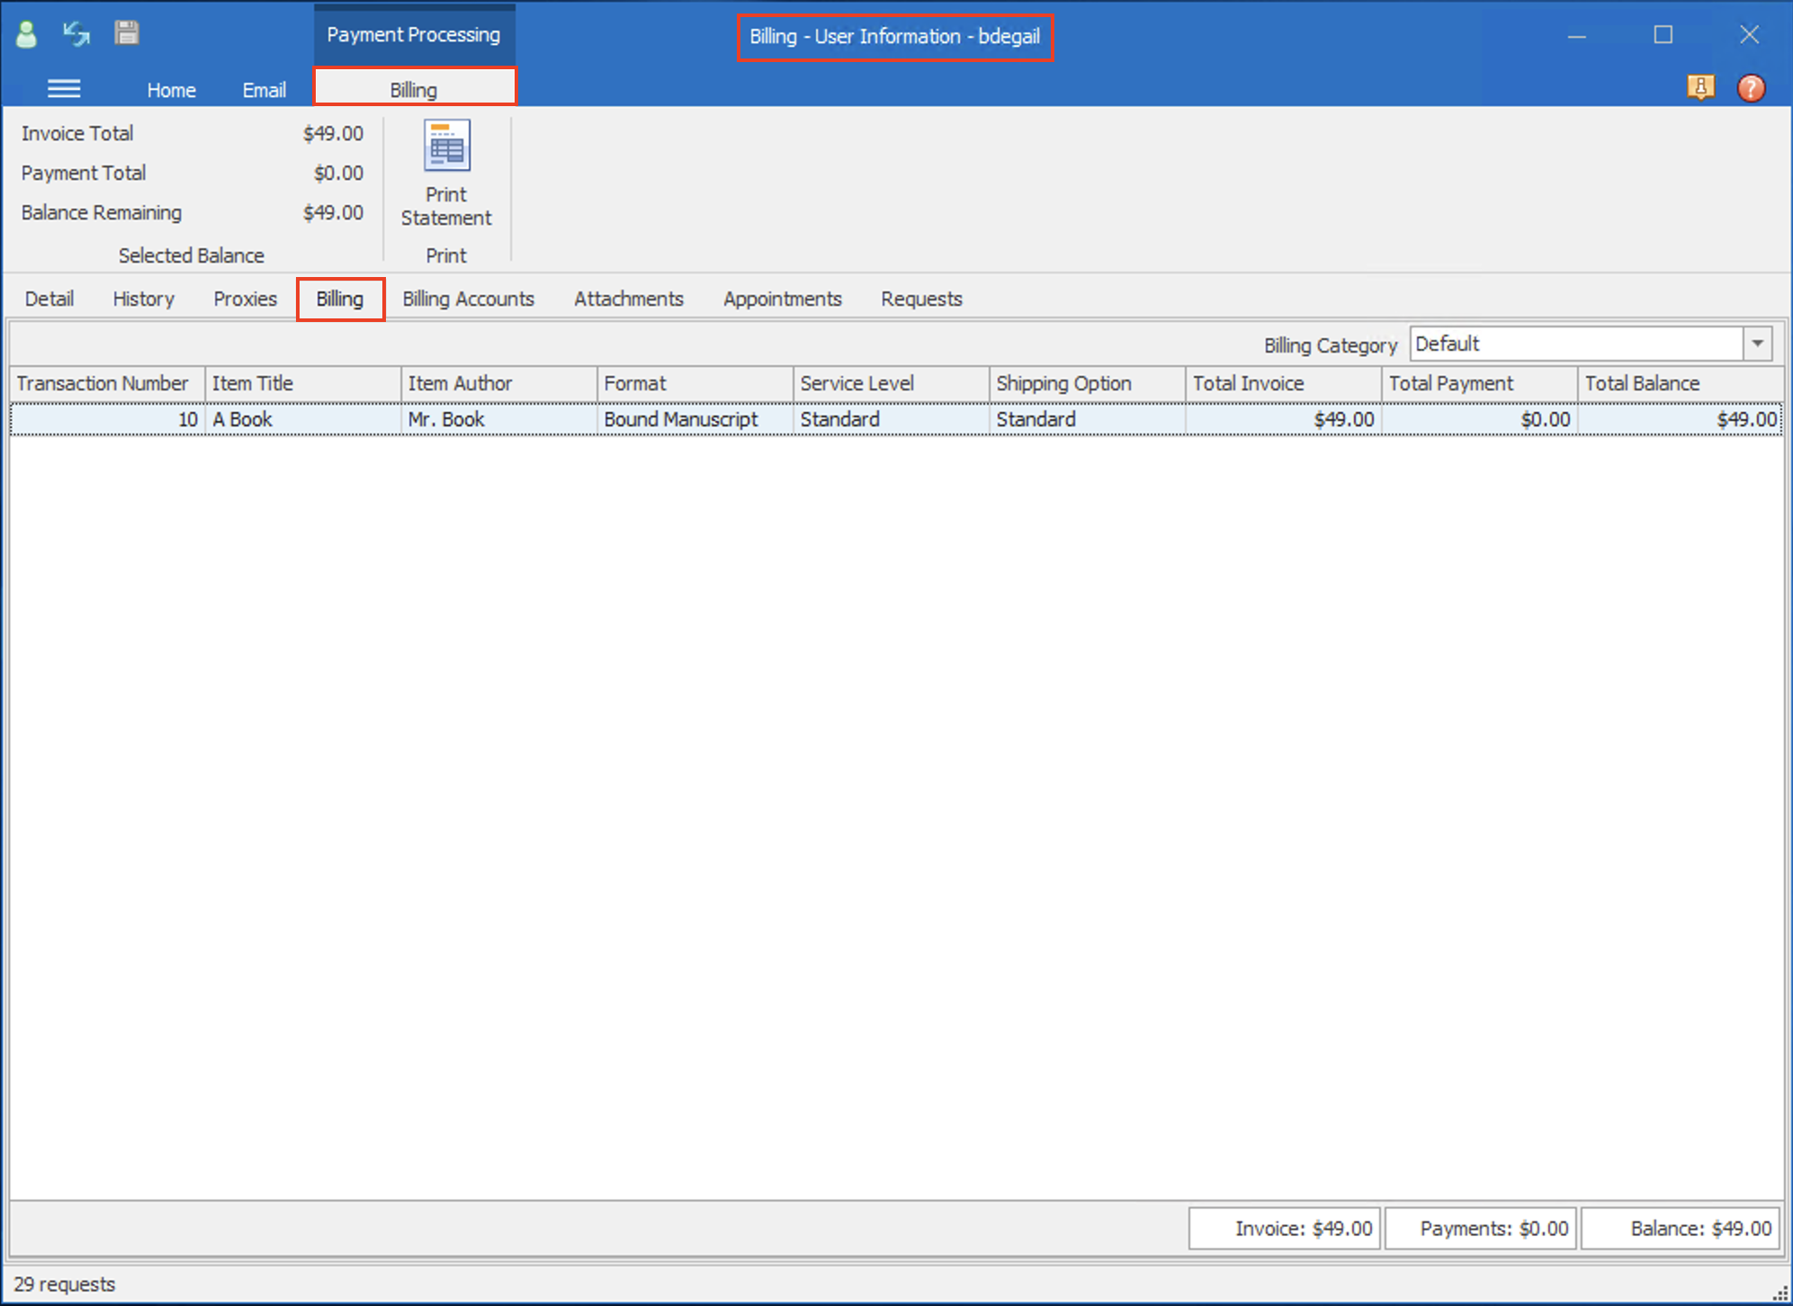Click the orange notification alert icon

click(1699, 87)
